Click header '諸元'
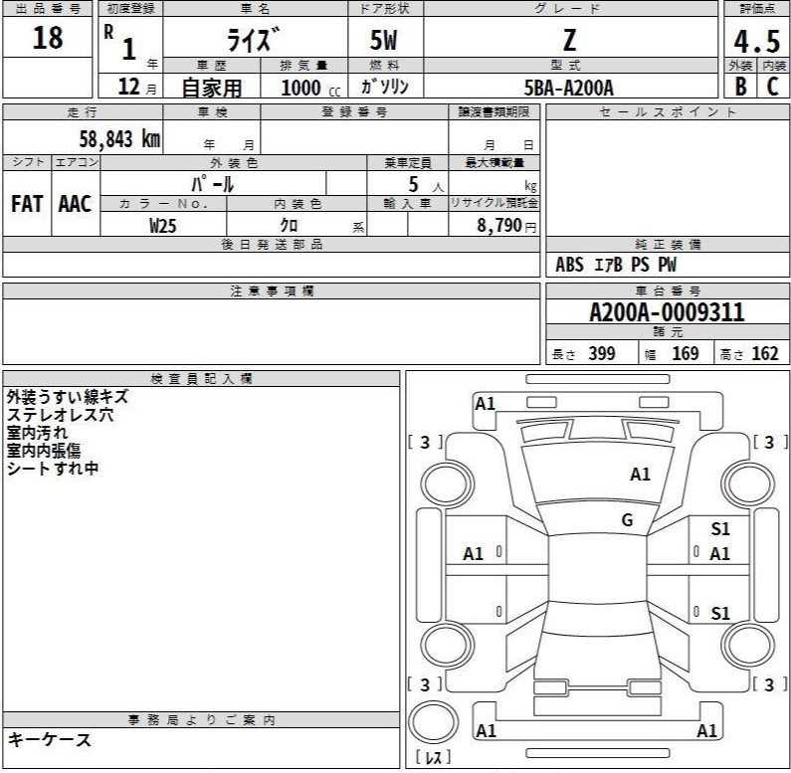The height and width of the screenshot is (773, 791). 668,331
